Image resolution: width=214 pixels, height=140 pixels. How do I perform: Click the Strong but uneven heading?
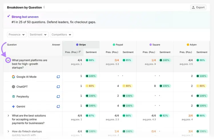pos(25,17)
